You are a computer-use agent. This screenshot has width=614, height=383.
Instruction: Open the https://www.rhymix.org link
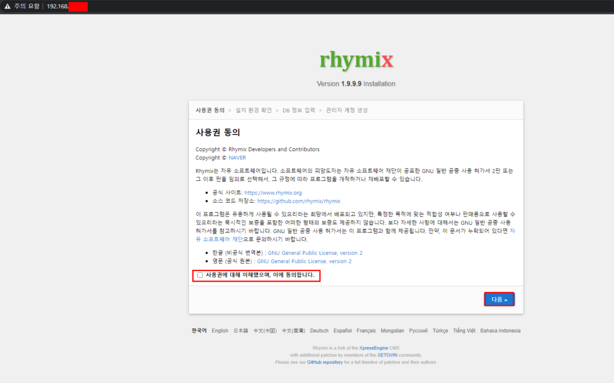pos(273,192)
